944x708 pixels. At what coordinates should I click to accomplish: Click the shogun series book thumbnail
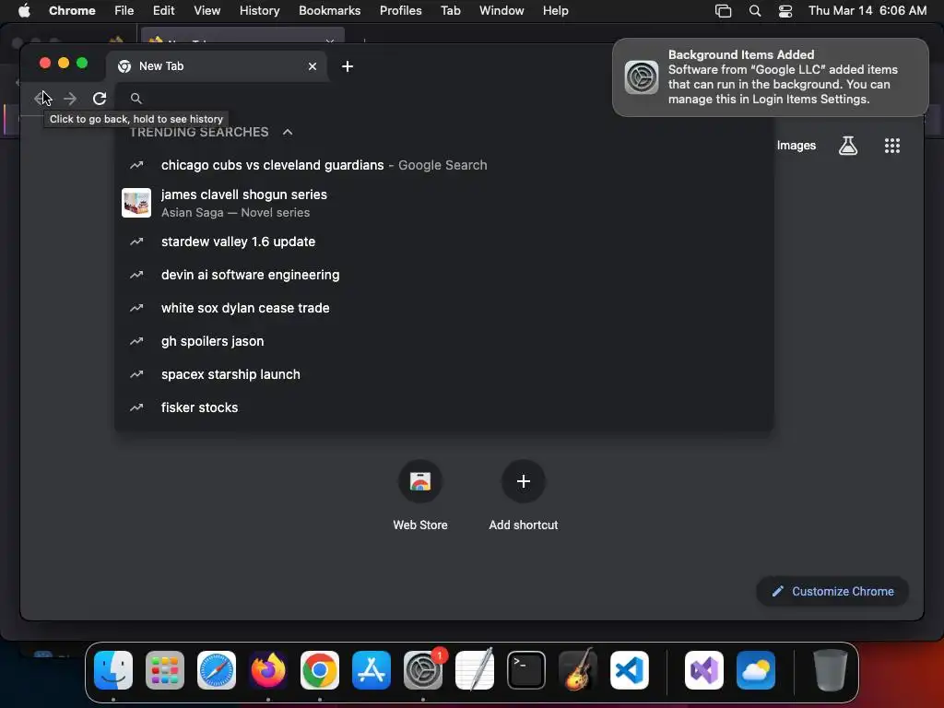tap(136, 203)
